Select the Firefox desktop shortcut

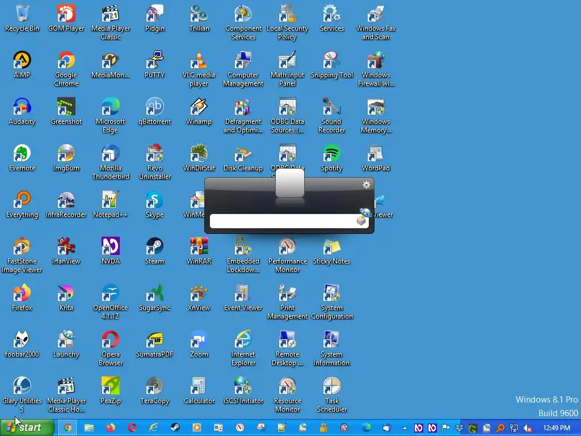pos(22,297)
